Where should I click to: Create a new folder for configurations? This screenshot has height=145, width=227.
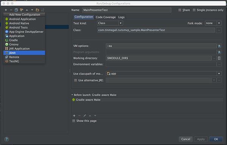coord(37,10)
